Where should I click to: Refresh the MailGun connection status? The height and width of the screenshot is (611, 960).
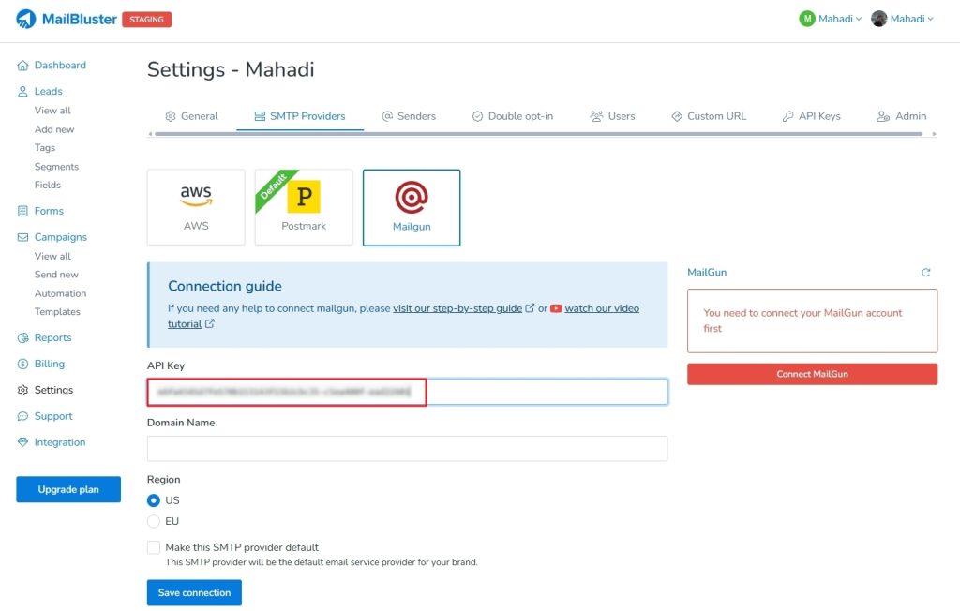(926, 272)
